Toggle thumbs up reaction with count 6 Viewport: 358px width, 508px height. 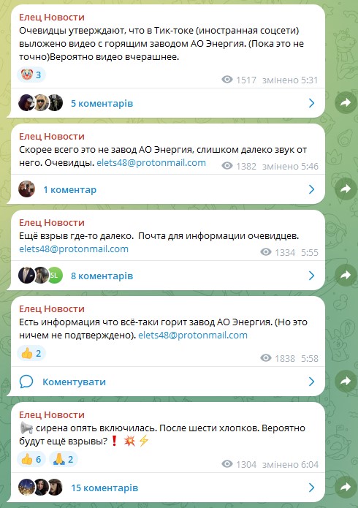31,459
